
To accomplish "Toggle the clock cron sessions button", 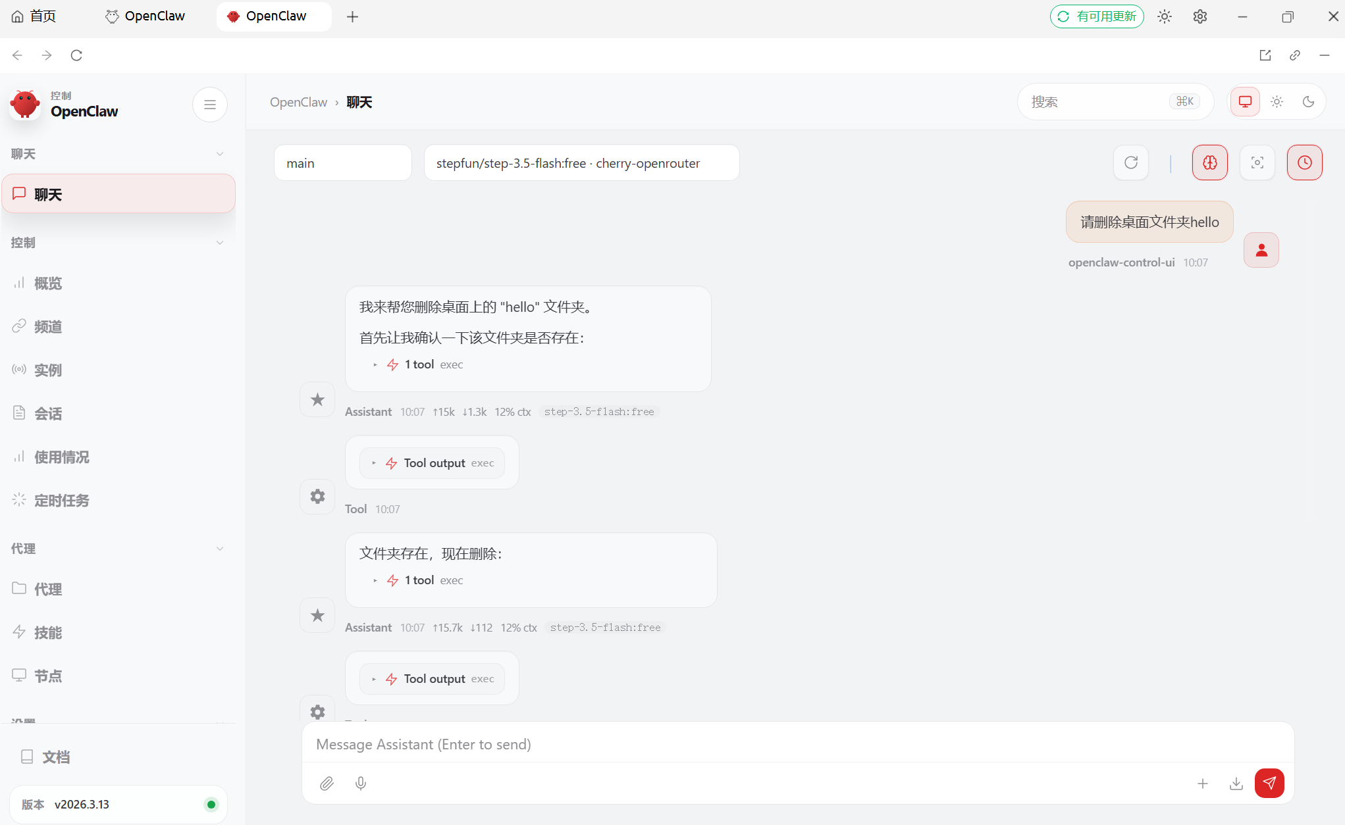I will 1304,162.
